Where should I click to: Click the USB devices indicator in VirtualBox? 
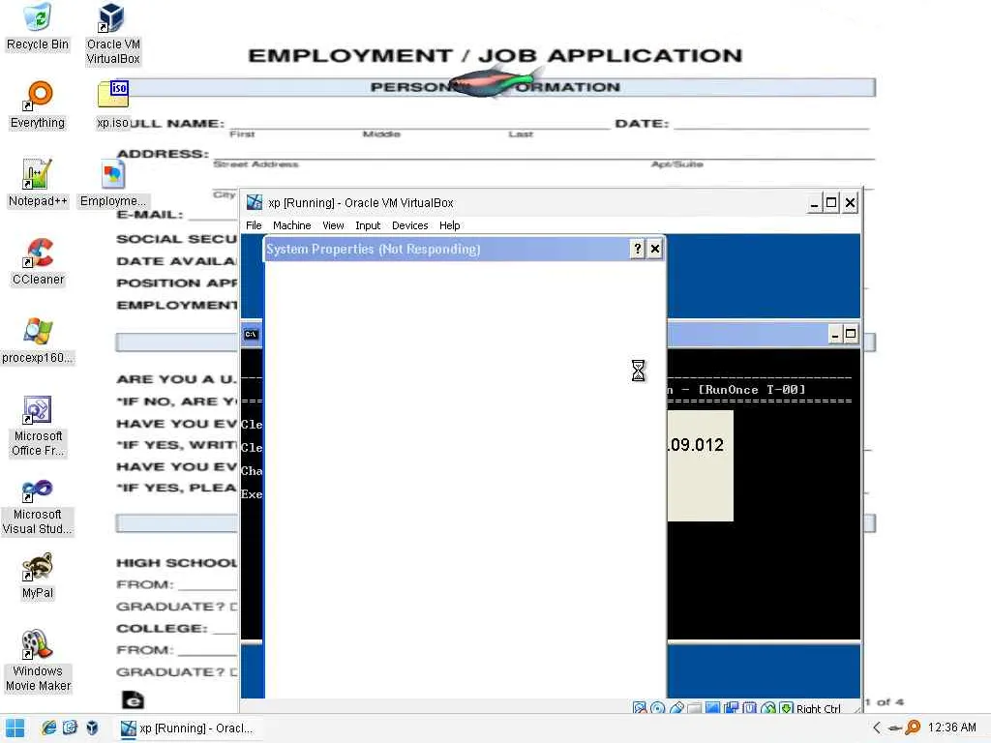[676, 708]
